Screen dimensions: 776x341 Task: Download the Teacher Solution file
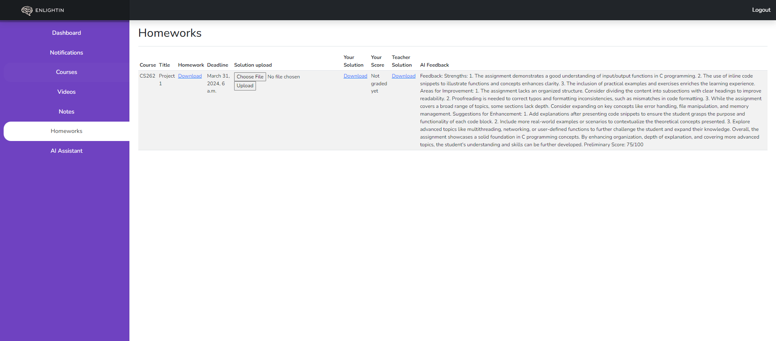(x=404, y=76)
